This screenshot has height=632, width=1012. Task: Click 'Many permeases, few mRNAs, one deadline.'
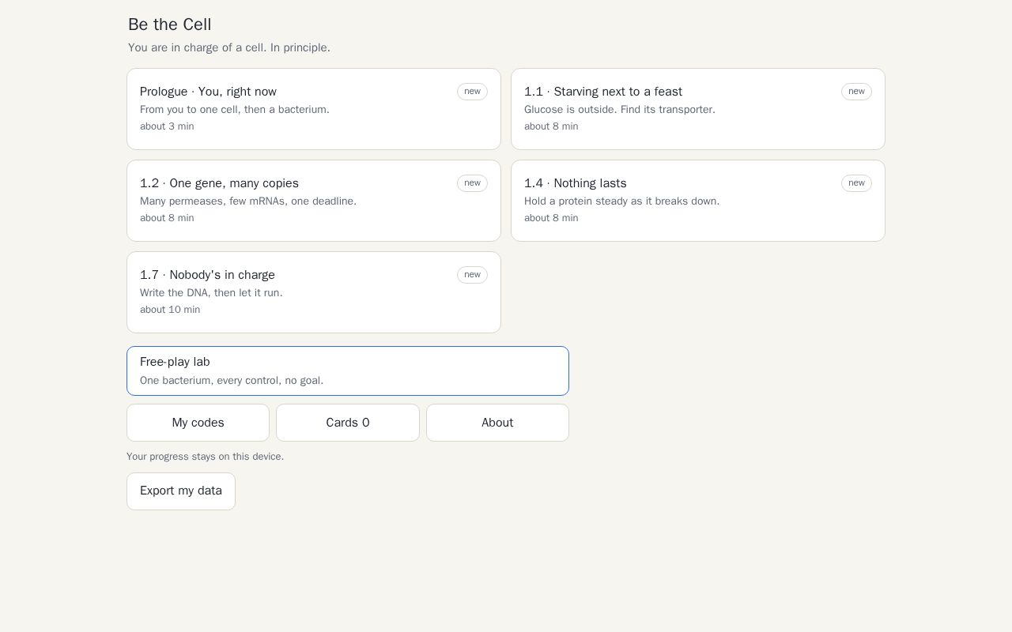[248, 201]
